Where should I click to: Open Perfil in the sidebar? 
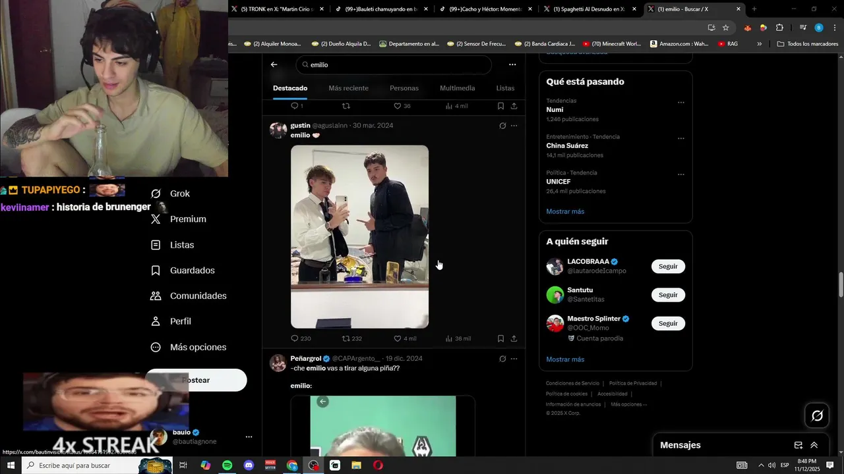coord(171,321)
